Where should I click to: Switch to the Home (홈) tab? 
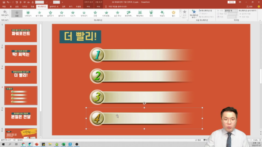pos(11,7)
